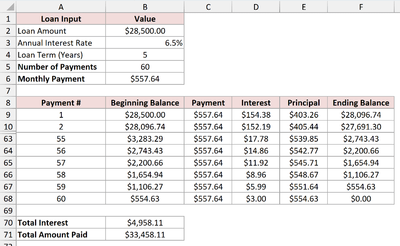
Task: Select row 70 header
Action: point(8,222)
